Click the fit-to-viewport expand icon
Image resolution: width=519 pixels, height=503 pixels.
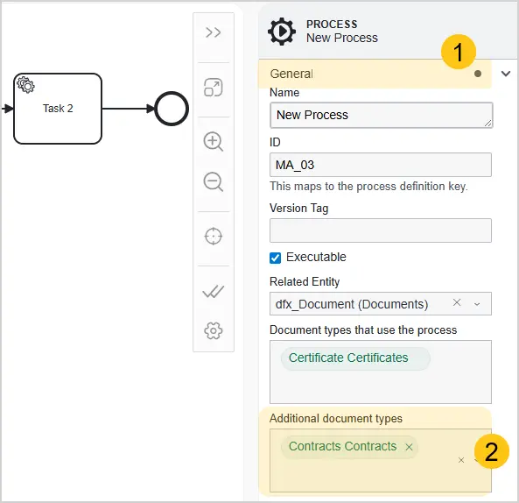coord(214,88)
